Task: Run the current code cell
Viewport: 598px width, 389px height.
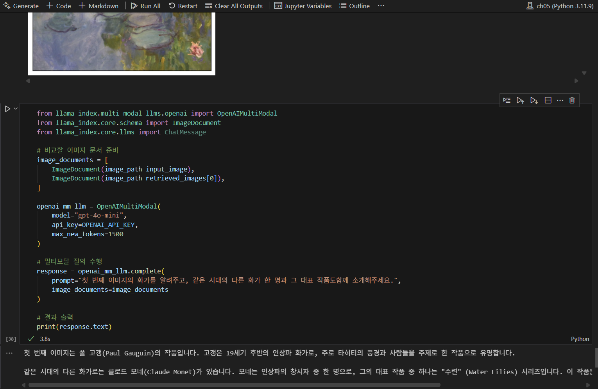Action: (7, 109)
